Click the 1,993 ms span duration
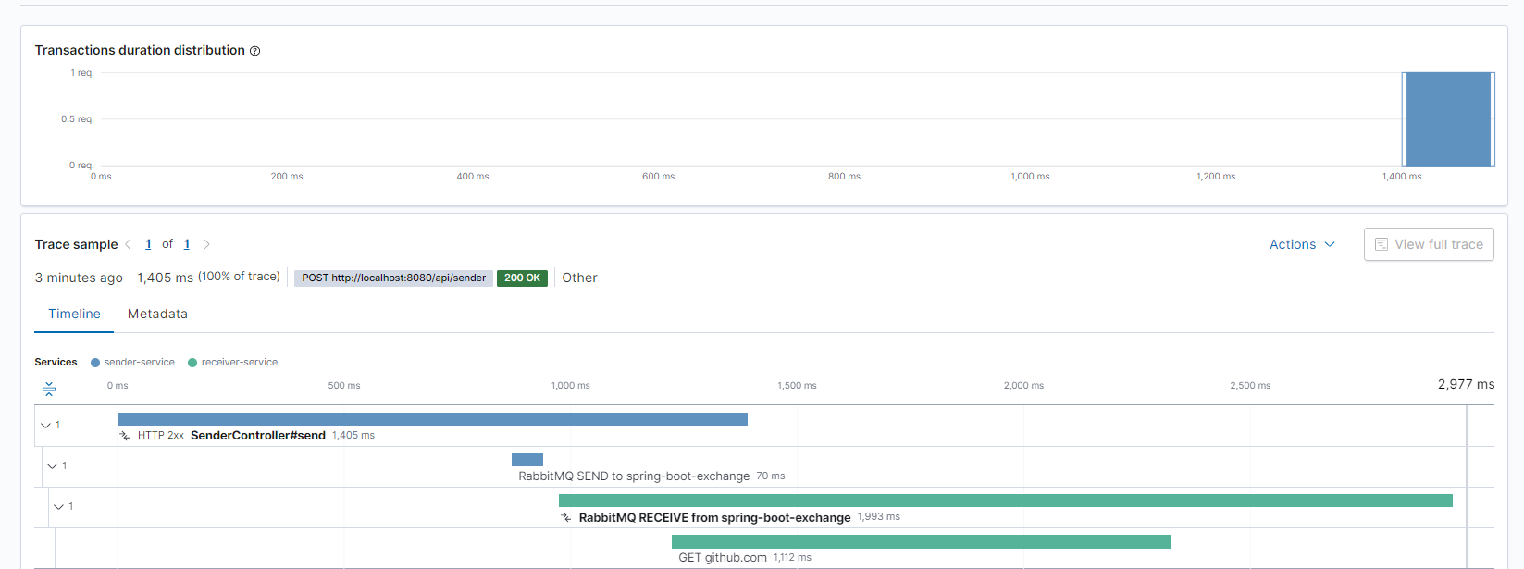This screenshot has width=1524, height=569. click(879, 517)
